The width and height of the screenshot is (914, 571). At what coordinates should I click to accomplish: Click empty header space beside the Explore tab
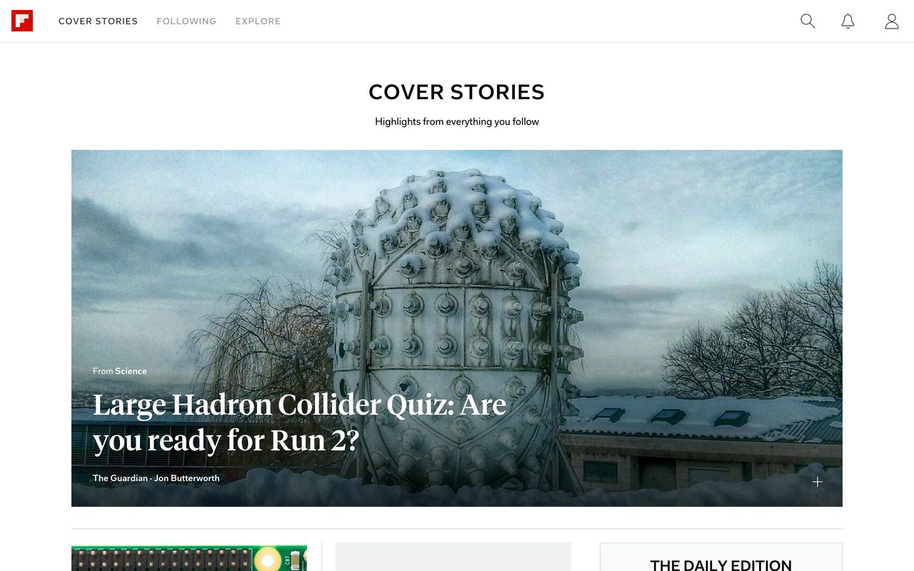(536, 21)
